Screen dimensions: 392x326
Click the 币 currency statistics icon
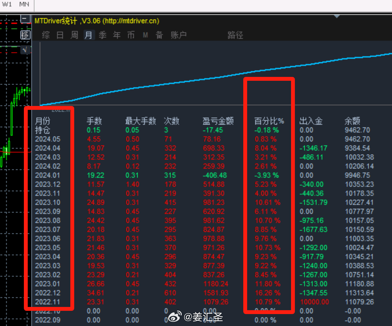tap(131, 35)
